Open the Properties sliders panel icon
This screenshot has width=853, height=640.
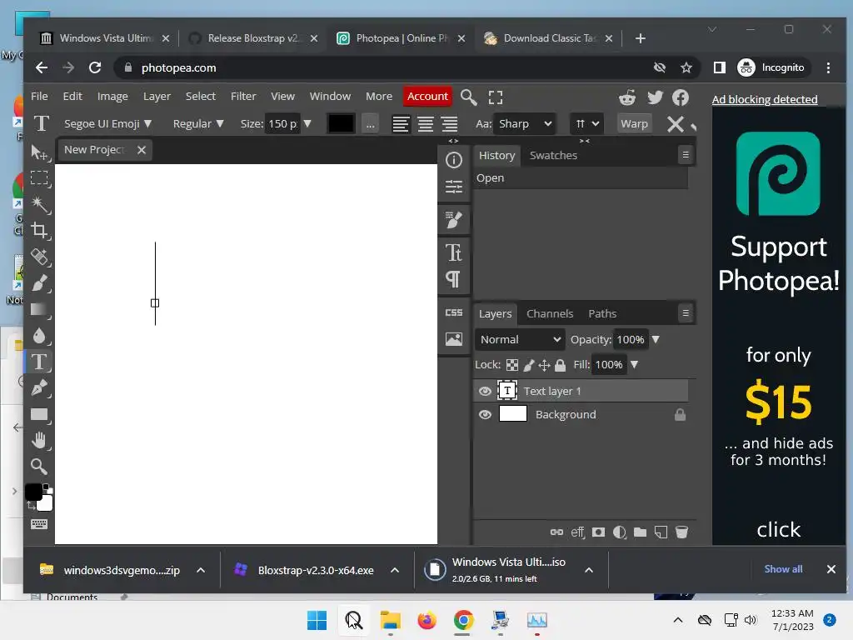click(x=454, y=187)
